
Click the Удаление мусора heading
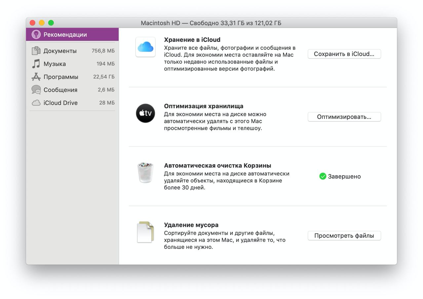tap(191, 225)
